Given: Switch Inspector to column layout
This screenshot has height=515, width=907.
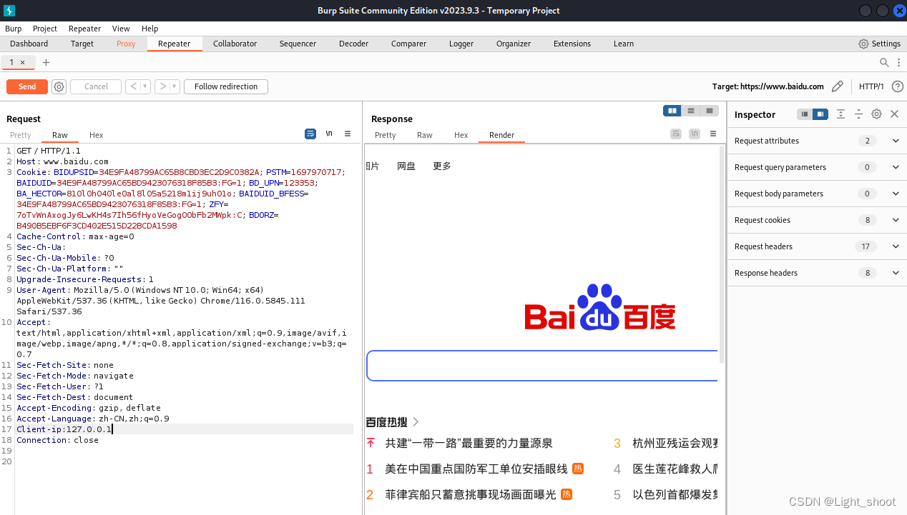Looking at the screenshot, I should point(820,114).
